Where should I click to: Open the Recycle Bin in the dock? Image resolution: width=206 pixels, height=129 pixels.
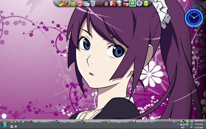(93, 3)
